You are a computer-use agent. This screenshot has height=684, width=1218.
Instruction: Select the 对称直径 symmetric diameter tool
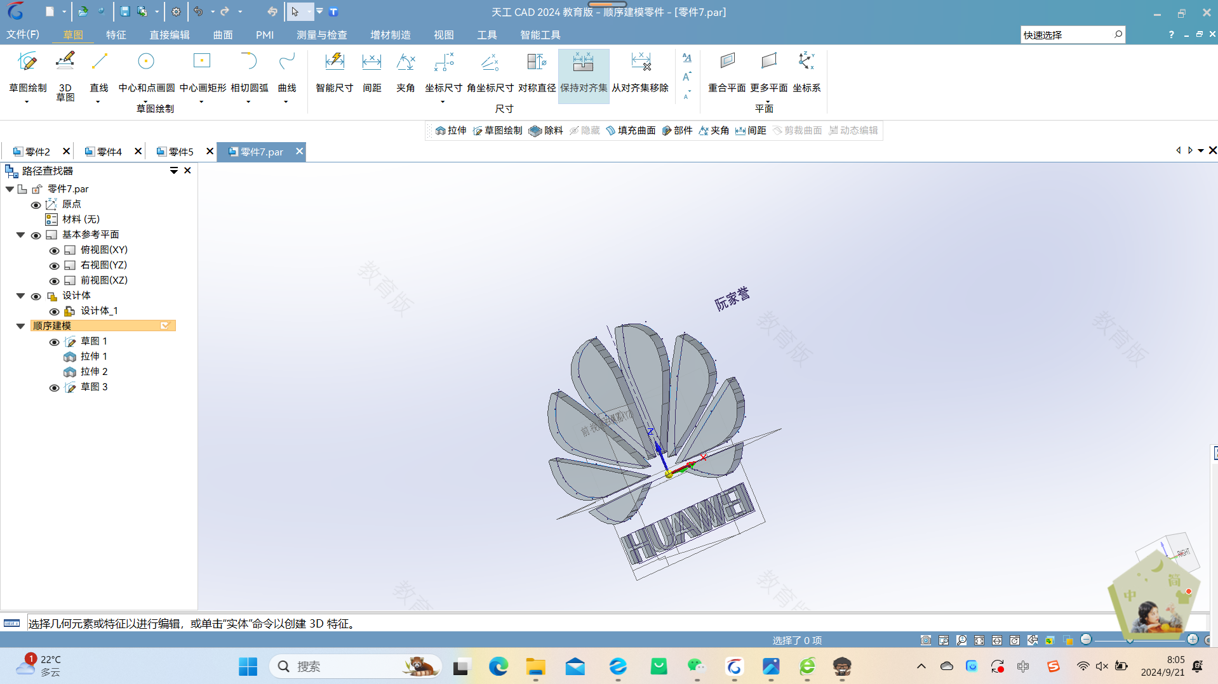coord(537,72)
